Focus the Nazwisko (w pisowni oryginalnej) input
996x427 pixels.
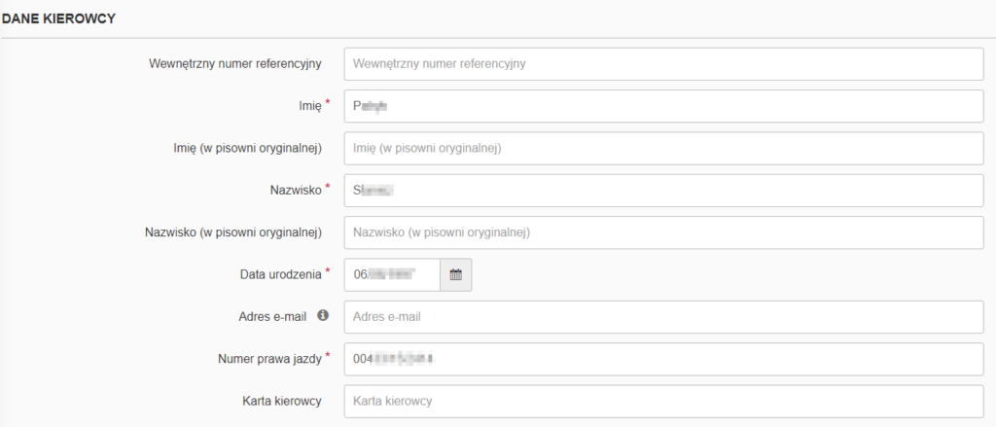tap(663, 232)
